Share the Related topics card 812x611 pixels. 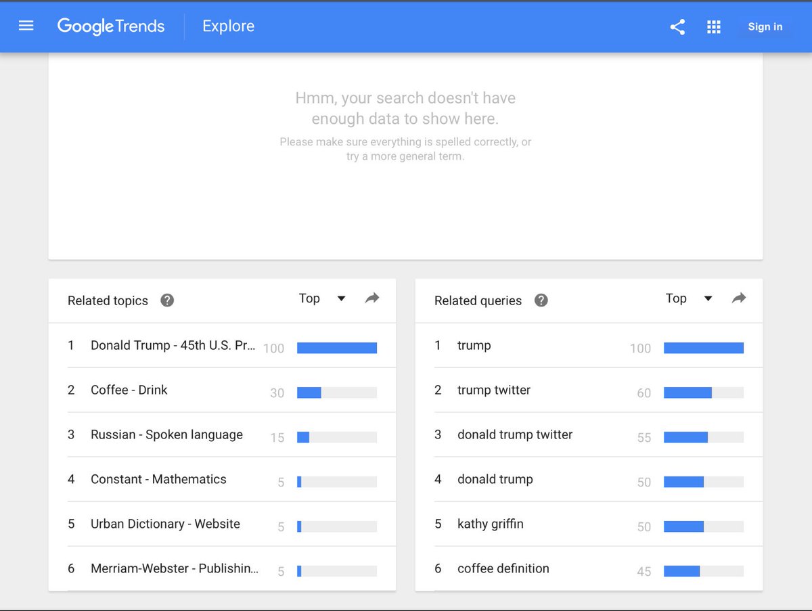click(x=372, y=298)
